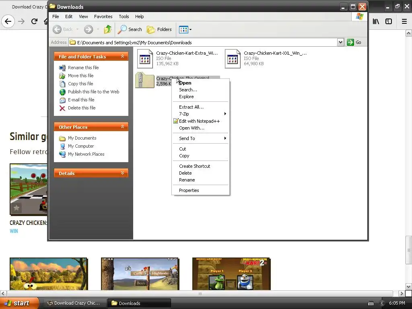Expand hidden tray icons arrow
Image resolution: width=412 pixels, height=309 pixels.
click(x=382, y=303)
